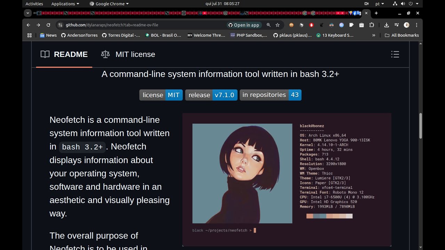Open the 13 Keyboard S... bookmark

coord(335,35)
